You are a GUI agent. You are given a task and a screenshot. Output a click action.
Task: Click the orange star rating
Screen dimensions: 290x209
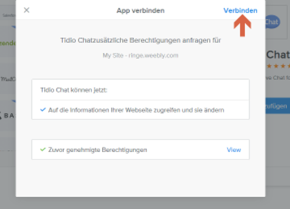pos(278,66)
